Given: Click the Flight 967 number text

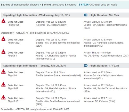Looking at the screenshot, I should pos(13,88).
